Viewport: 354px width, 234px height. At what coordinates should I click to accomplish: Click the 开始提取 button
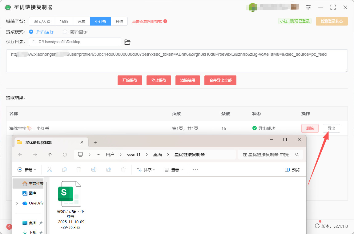(x=130, y=80)
